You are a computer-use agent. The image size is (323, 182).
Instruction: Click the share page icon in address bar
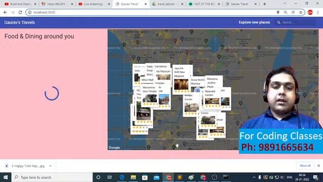pyautogui.click(x=293, y=12)
